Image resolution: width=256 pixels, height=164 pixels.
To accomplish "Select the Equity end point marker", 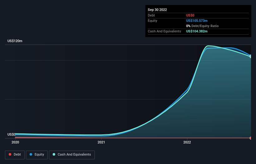I will (251, 56).
